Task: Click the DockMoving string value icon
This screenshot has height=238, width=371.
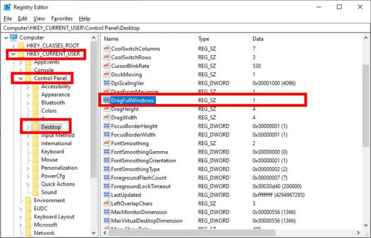Action: click(x=107, y=75)
